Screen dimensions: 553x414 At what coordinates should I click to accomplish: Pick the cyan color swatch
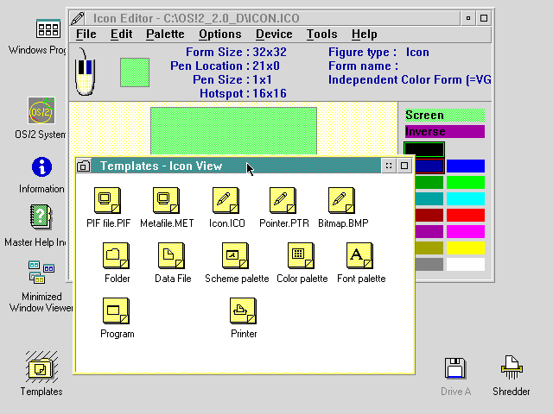466,199
